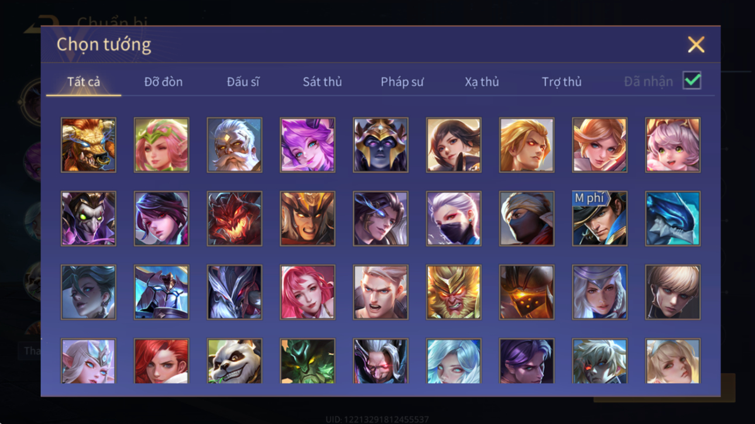Viewport: 755px width, 424px height.
Task: Select the masked silver-haired ninja hero
Action: coord(454,219)
